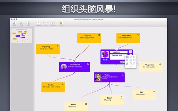Choose the middle-row center icon in popup
The width and height of the screenshot is (178, 111).
pyautogui.click(x=131, y=60)
